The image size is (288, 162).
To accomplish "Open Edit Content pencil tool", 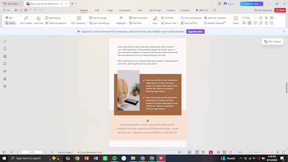I will [x=26, y=20].
